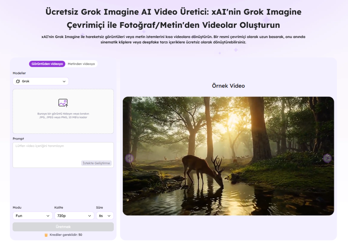
Task: Switch to the Metinden videoya tab
Action: pyautogui.click(x=82, y=64)
